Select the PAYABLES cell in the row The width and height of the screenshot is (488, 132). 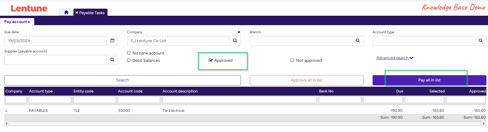(38, 111)
